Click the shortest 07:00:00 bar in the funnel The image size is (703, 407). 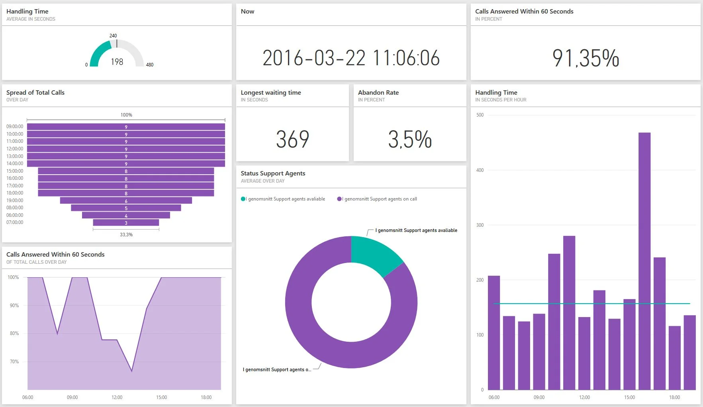click(x=126, y=223)
